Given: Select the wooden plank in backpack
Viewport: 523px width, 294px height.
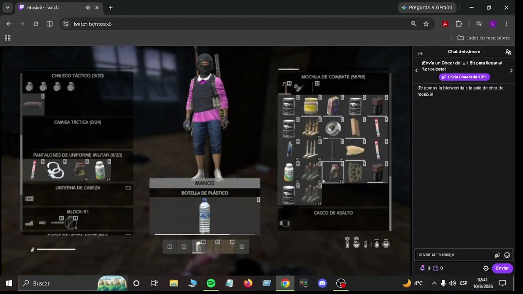Looking at the screenshot, I should (355, 128).
